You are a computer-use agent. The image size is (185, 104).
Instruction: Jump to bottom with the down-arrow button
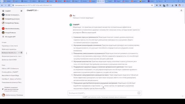(x=103, y=87)
